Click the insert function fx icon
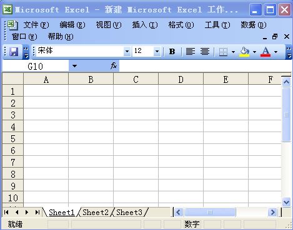 [x=114, y=66]
